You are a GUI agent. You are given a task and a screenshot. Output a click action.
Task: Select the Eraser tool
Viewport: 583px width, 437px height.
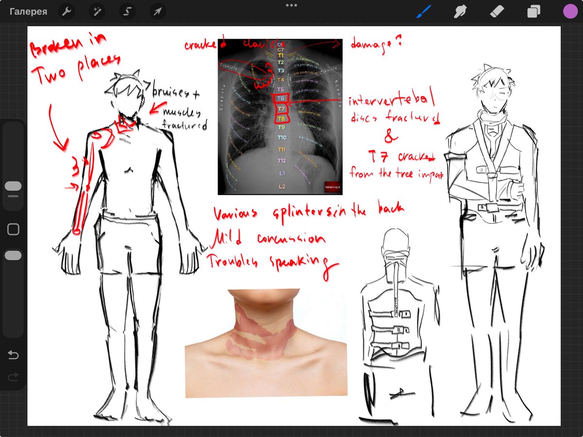pyautogui.click(x=497, y=11)
